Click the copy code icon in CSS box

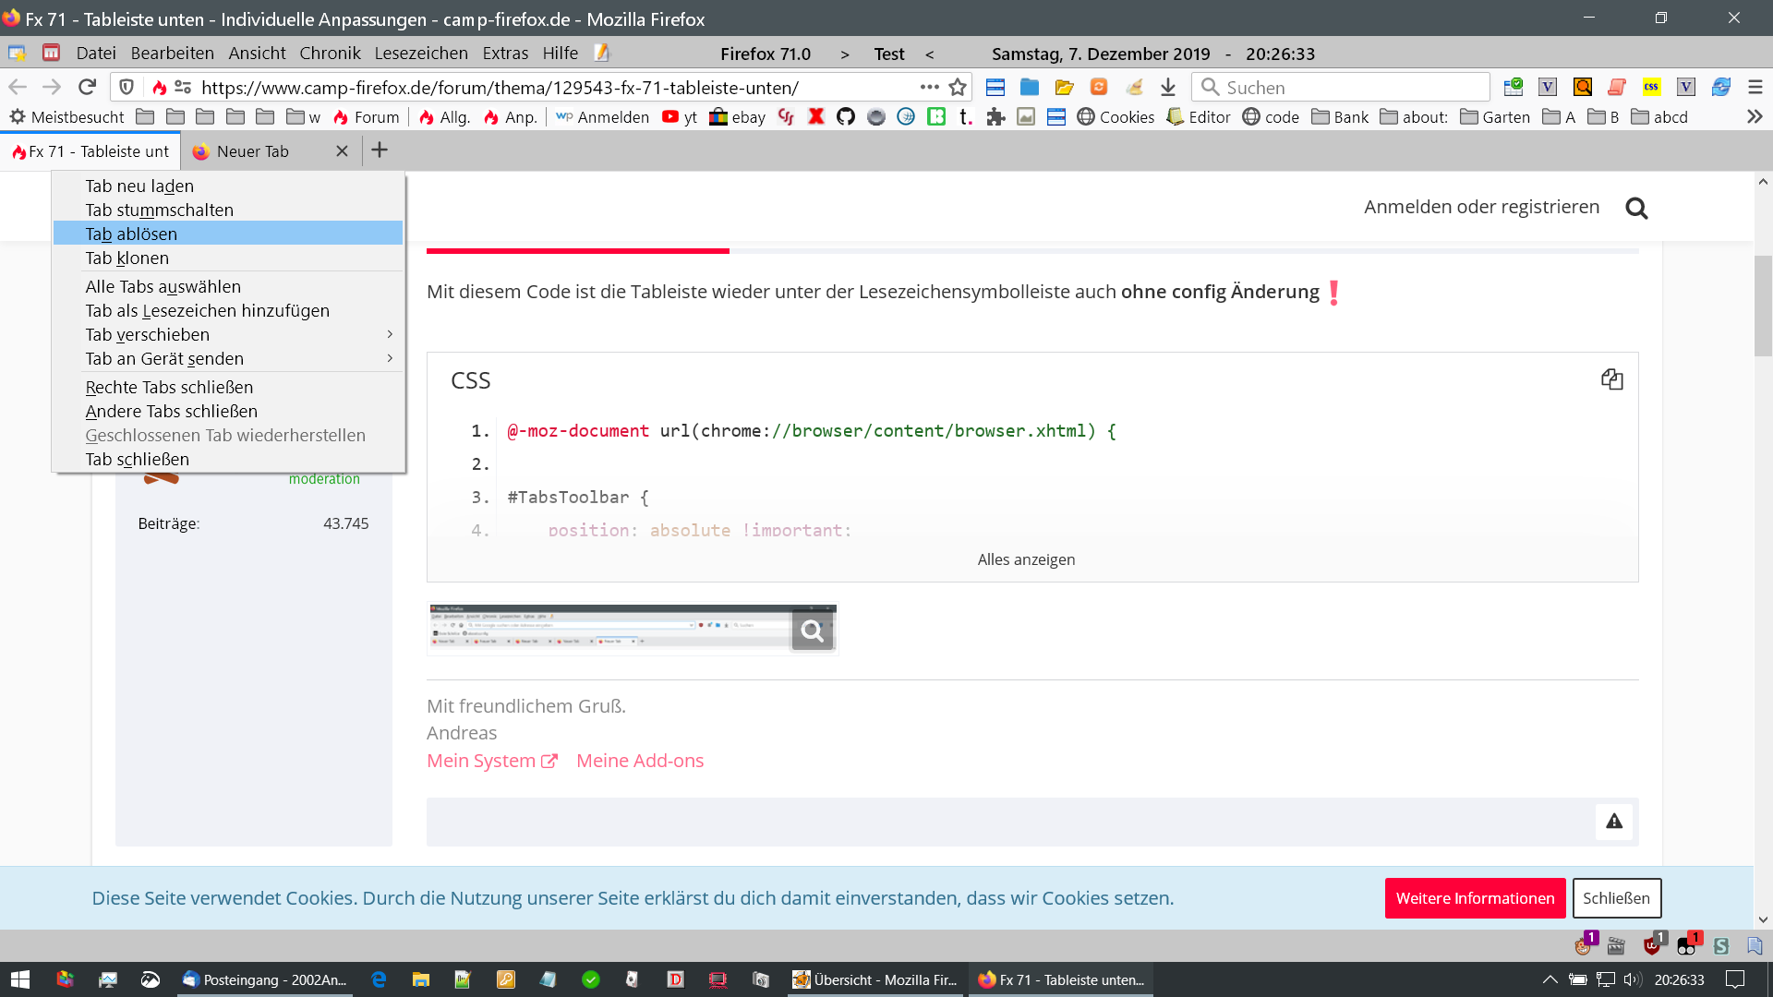coord(1611,379)
